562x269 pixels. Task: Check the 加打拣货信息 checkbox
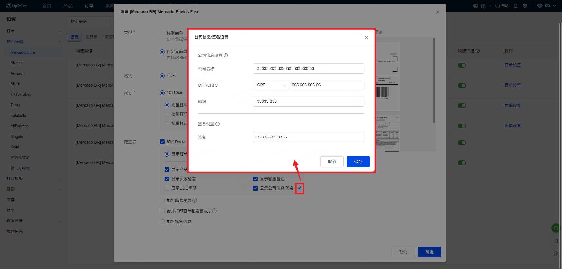click(x=162, y=222)
